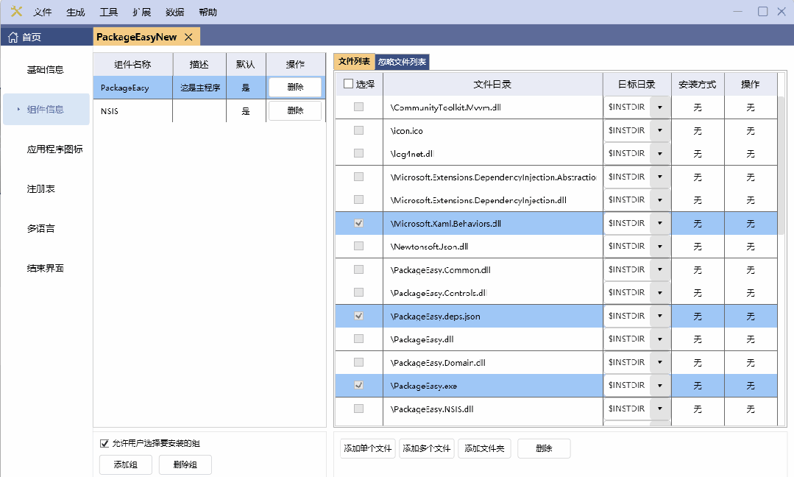Click the file list 删除 button
794x477 pixels.
click(544, 448)
